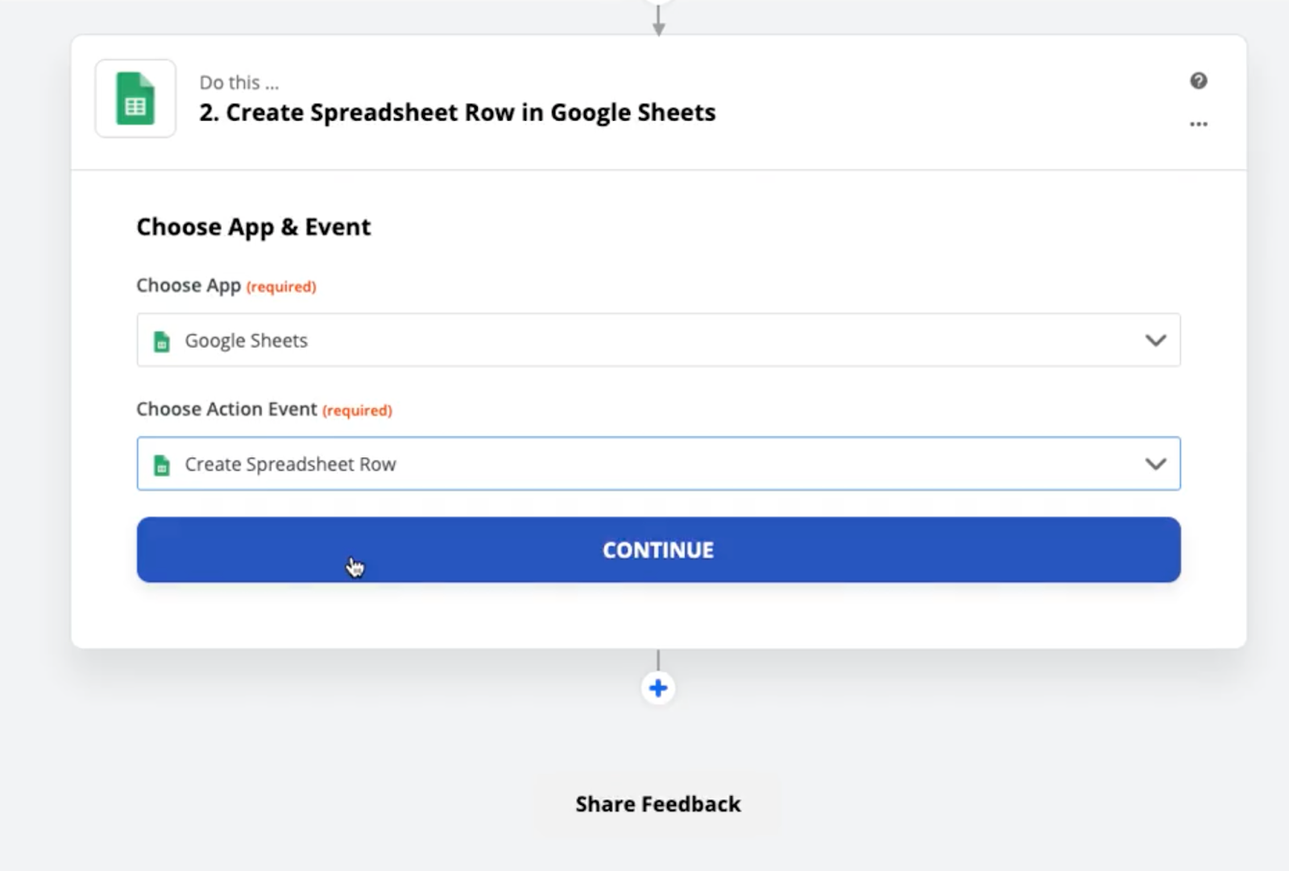Open the three-dot step options menu

pos(1198,124)
